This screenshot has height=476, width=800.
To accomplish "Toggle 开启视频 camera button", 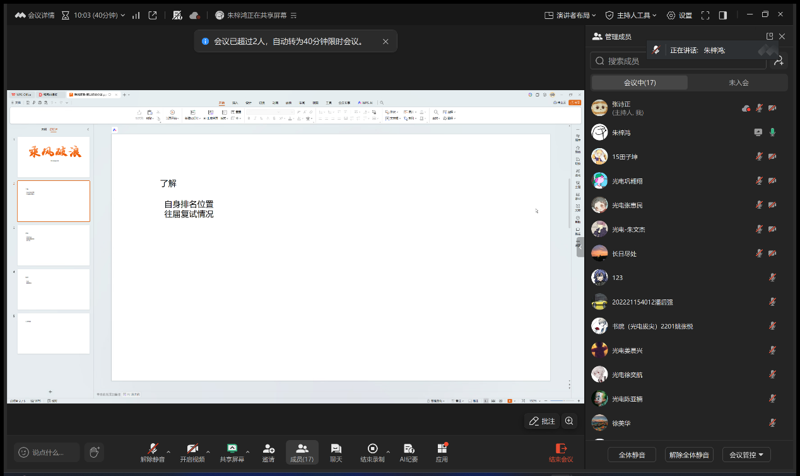I will pos(192,451).
